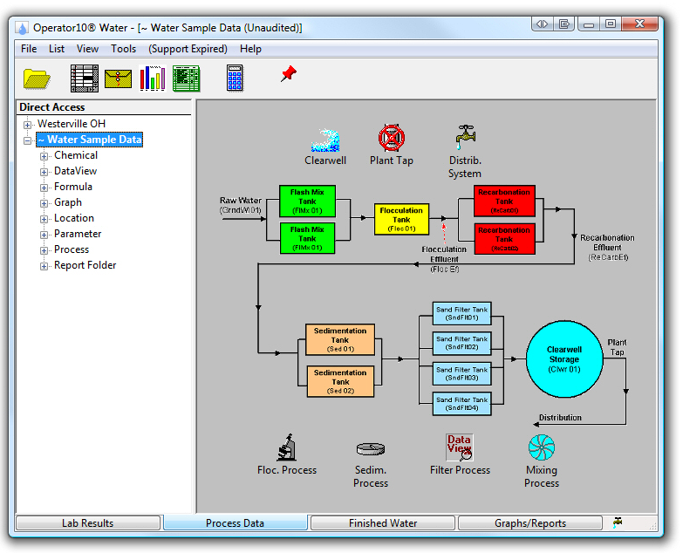Collapse the Water Sample Data node
Screen dimensions: 683x553
tap(27, 140)
